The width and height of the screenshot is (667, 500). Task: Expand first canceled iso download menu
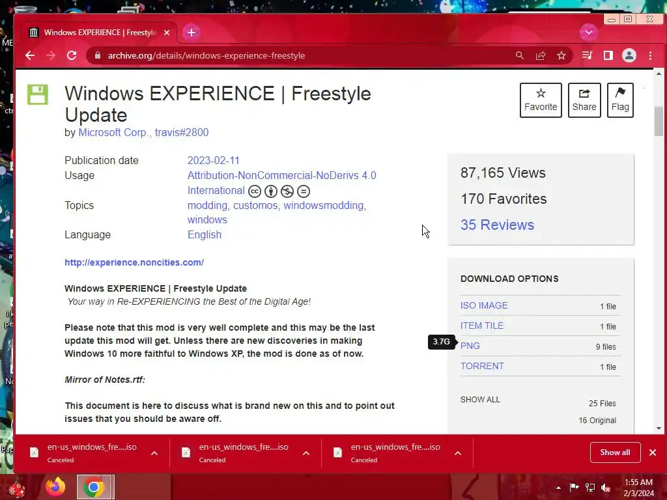pos(154,453)
